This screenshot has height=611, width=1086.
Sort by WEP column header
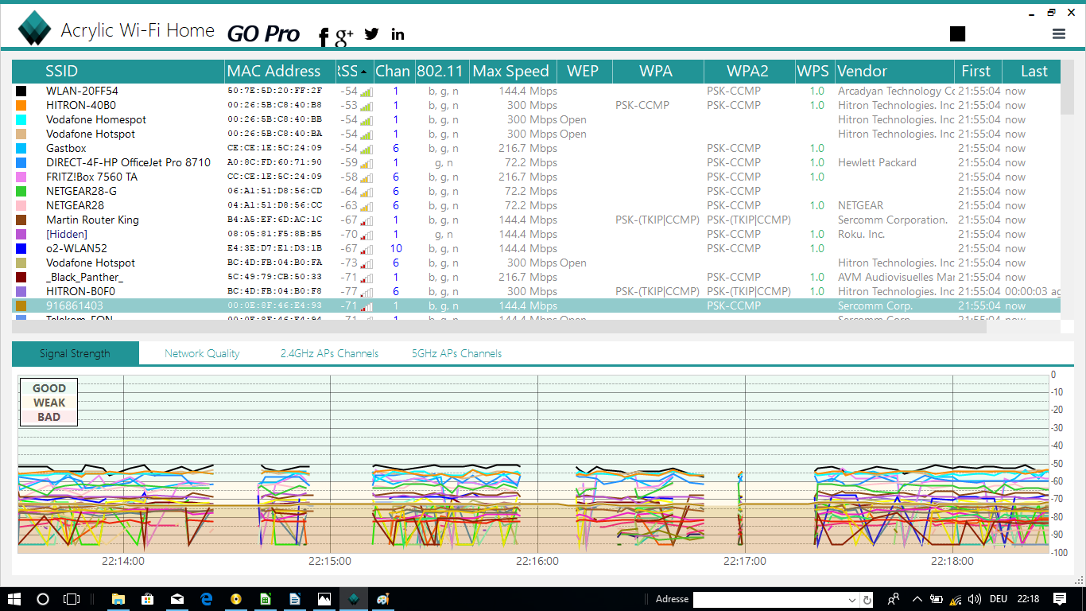[584, 71]
